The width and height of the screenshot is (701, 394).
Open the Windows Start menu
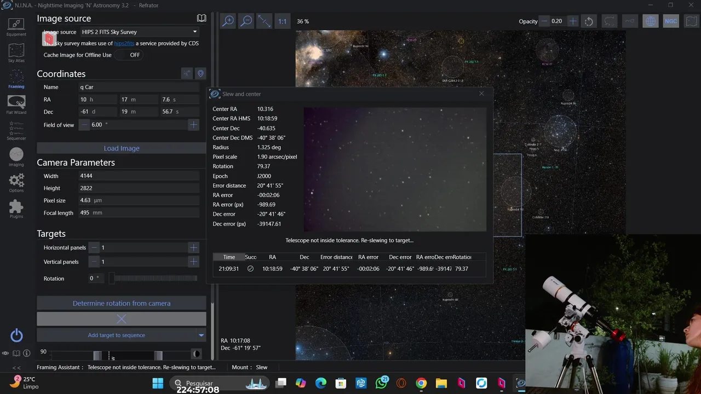[x=158, y=383]
